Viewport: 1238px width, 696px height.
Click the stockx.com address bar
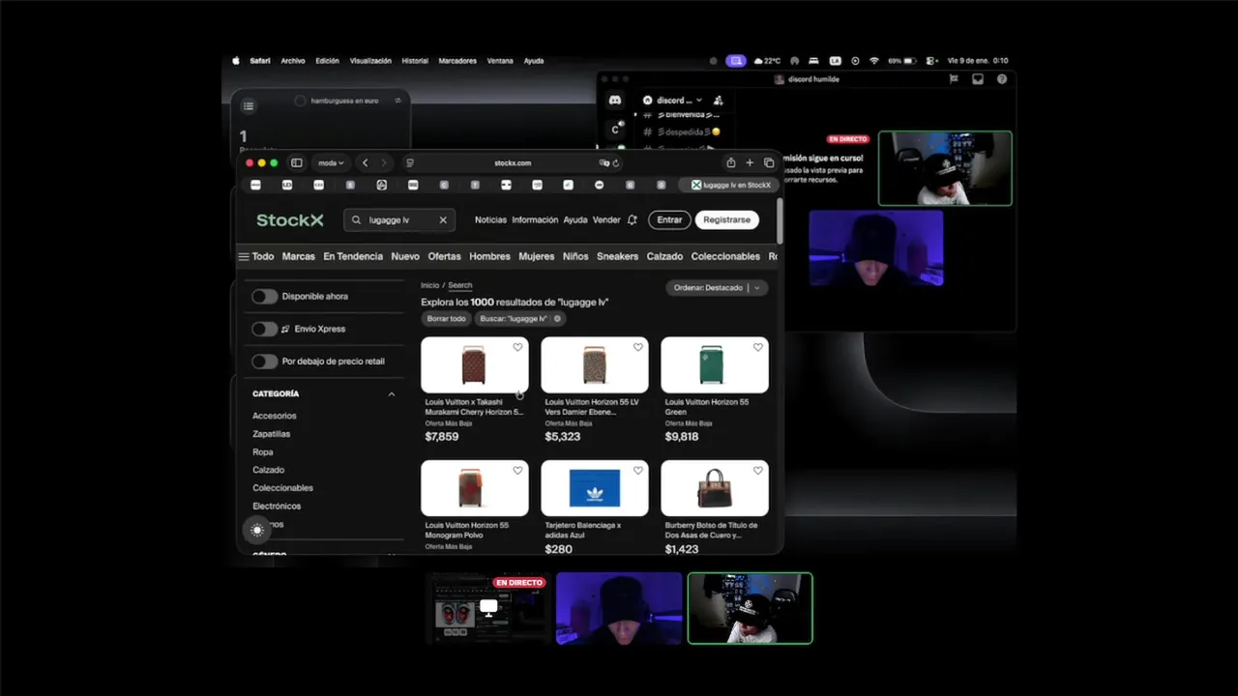(513, 163)
